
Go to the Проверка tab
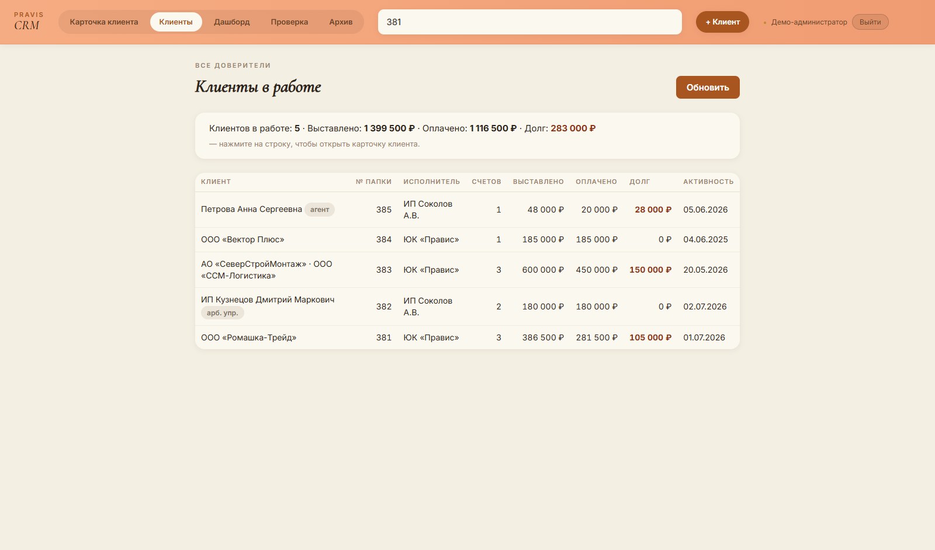point(289,22)
